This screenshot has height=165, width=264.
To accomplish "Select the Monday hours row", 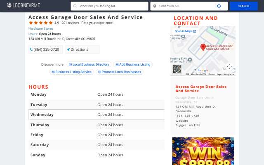I will pos(97,94).
